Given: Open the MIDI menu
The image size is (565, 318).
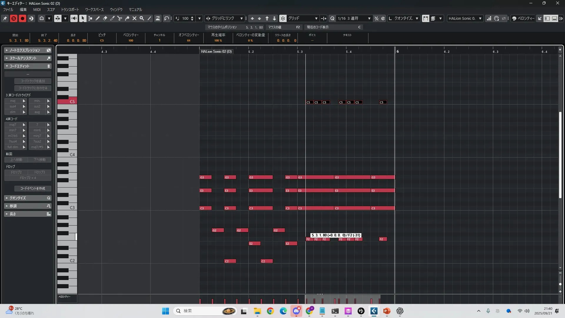Looking at the screenshot, I should tap(37, 9).
